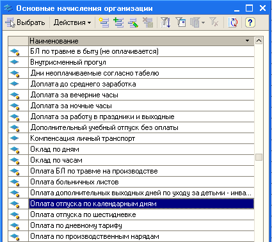Mark entry for deletion icon
The height and width of the screenshot is (242, 272).
coord(148,22)
